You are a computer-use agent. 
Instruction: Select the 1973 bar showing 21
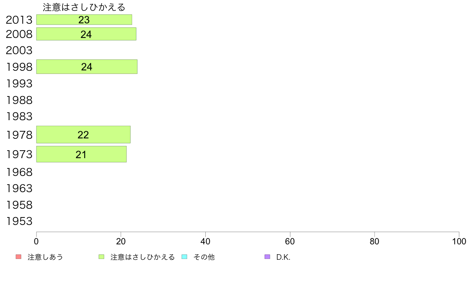click(81, 154)
